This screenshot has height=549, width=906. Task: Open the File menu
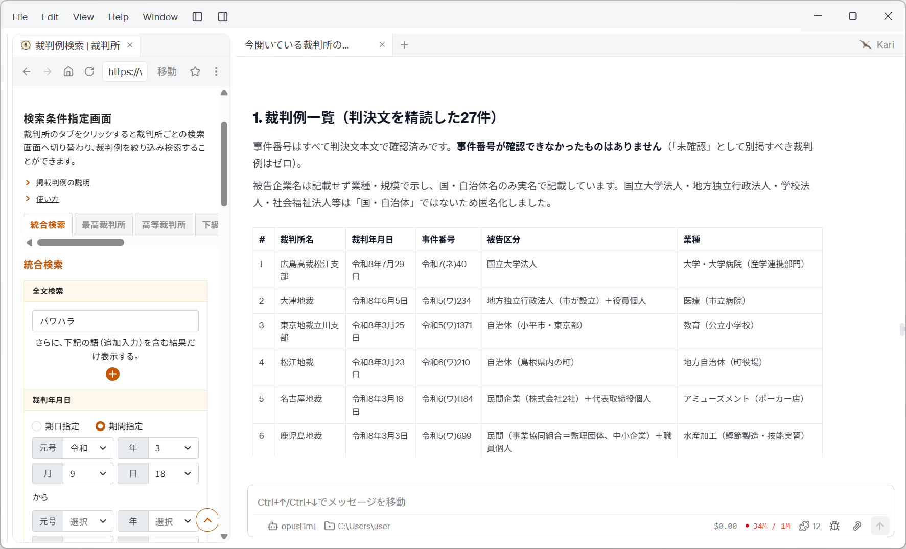click(20, 17)
